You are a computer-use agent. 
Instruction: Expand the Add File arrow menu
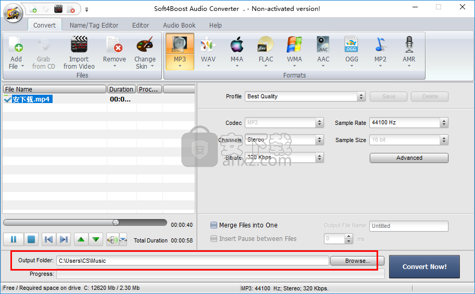pos(22,66)
